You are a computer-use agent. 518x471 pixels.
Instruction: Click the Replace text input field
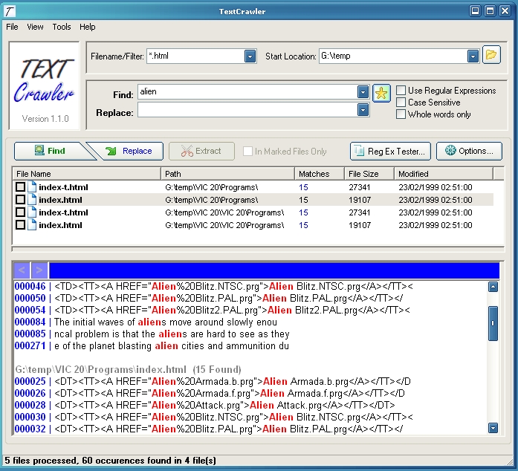click(247, 111)
